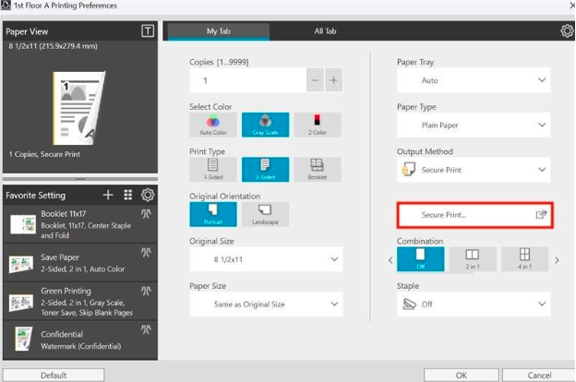This screenshot has height=382, width=576.
Task: Switch favorite settings to grid view
Action: tap(127, 195)
